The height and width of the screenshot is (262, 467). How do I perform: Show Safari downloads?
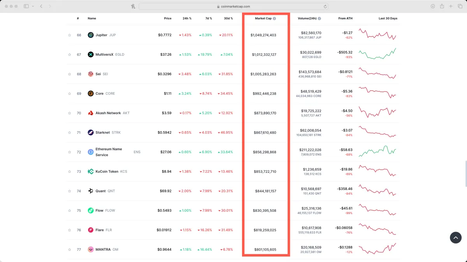(433, 6)
